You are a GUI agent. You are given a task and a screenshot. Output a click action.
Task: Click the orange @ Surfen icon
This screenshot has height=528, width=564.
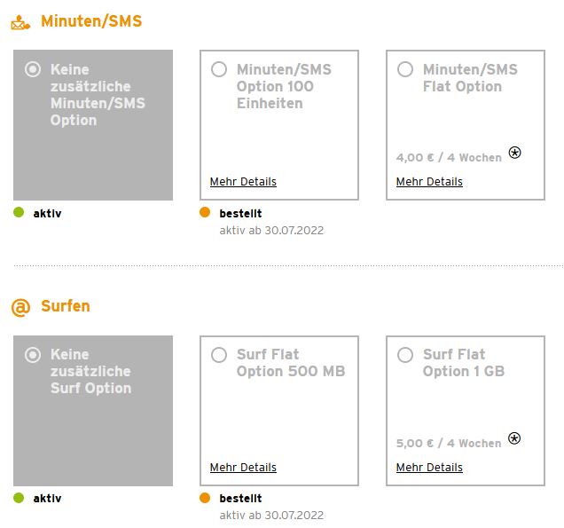pos(20,307)
